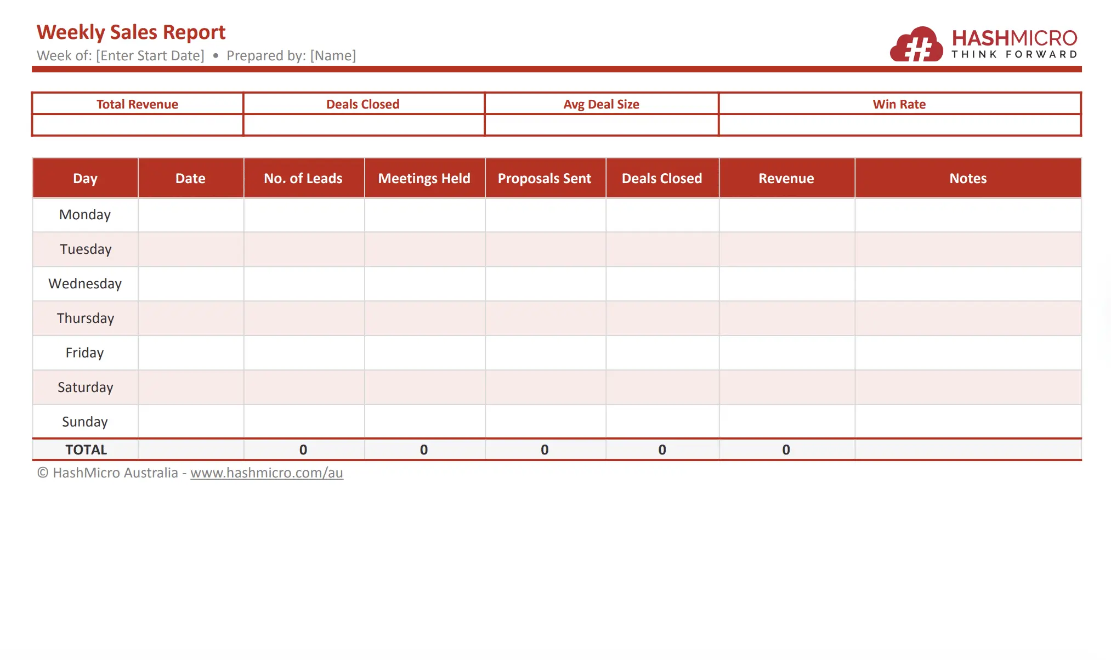Viewport: 1111px width, 660px height.
Task: Click the Week of Enter Start Date placeholder
Action: [x=150, y=56]
